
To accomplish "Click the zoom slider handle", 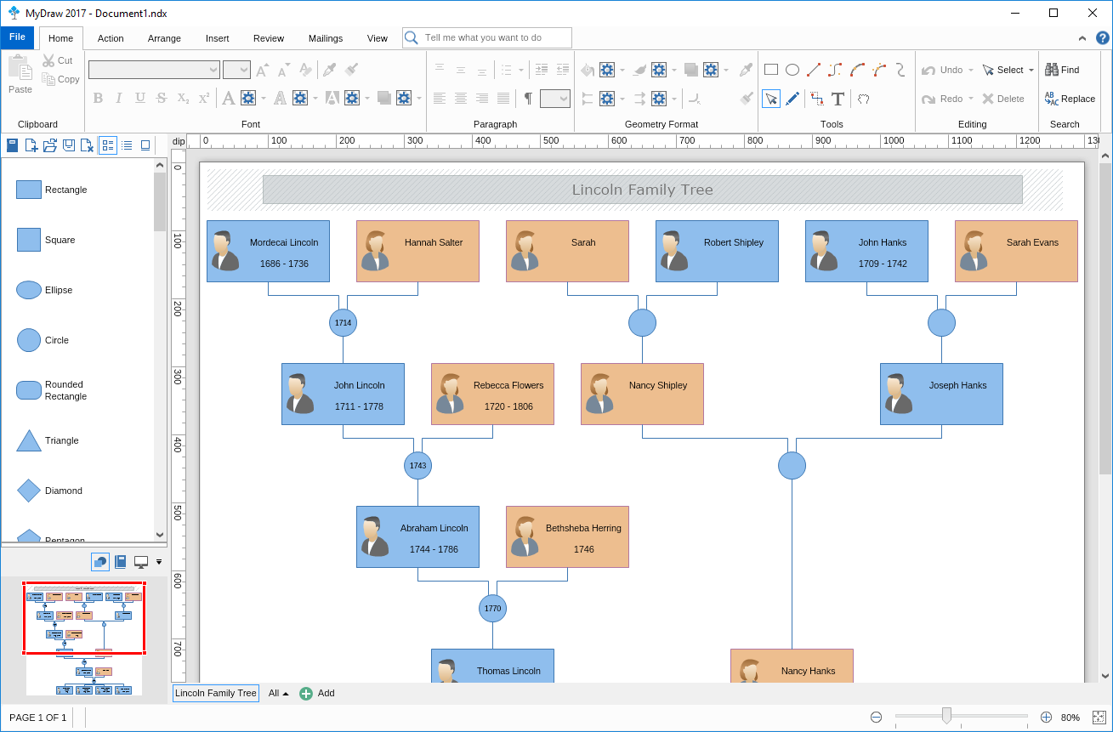I will click(946, 716).
